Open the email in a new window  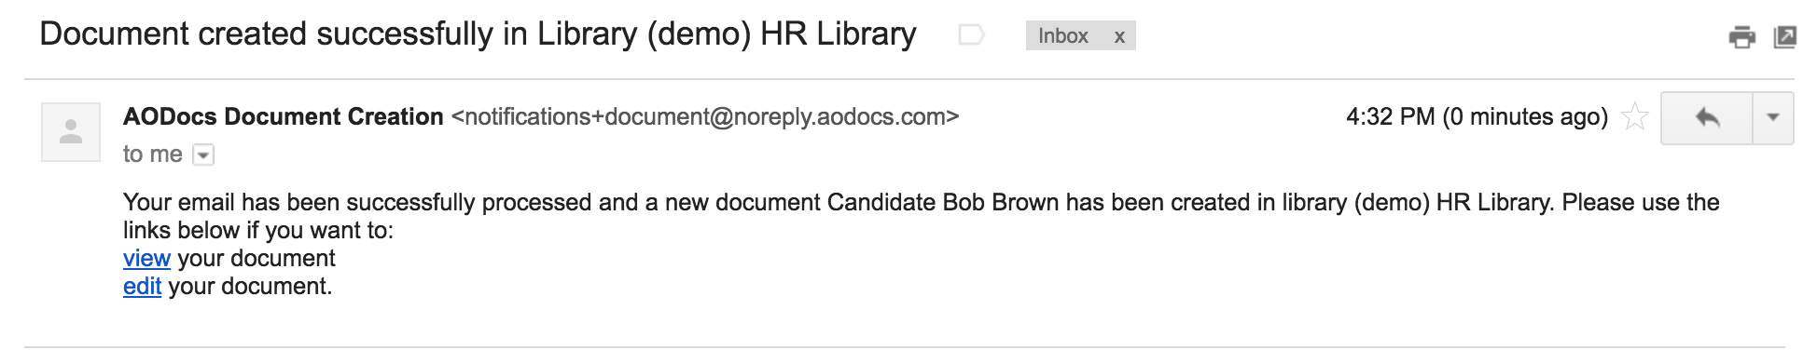tap(1784, 37)
